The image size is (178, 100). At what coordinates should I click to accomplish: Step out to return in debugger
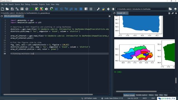coord(71,9)
